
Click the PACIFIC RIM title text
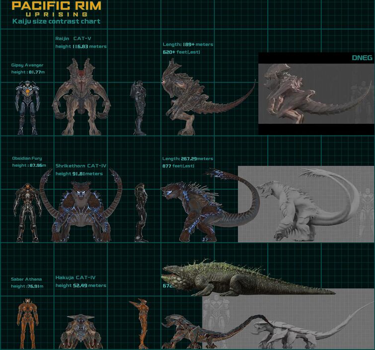[x=57, y=5]
